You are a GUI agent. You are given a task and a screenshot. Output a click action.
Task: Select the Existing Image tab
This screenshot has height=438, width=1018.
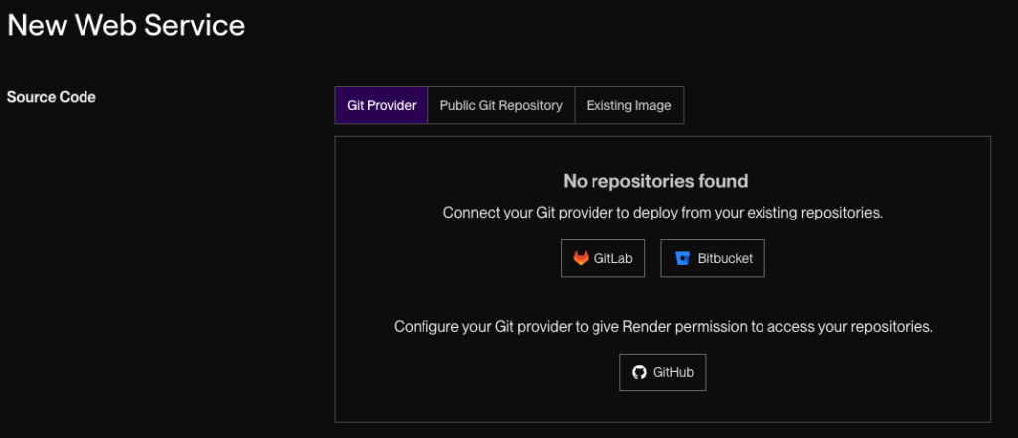(x=628, y=105)
